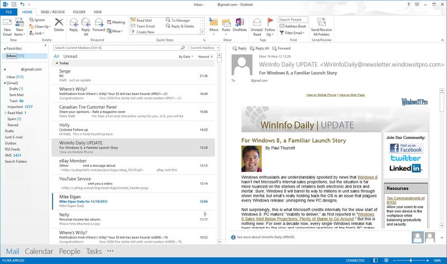Switch to the VIEW ribbon tab
The image size is (447, 264).
pos(97,11)
